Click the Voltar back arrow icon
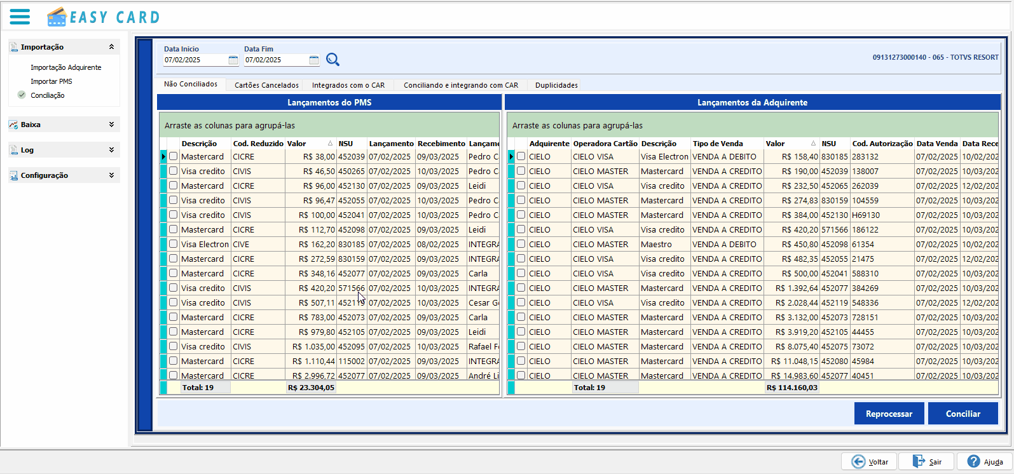Screen dimensions: 1014x474 tap(858, 462)
